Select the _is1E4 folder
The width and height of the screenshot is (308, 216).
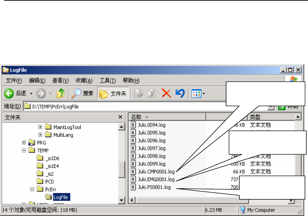point(52,166)
